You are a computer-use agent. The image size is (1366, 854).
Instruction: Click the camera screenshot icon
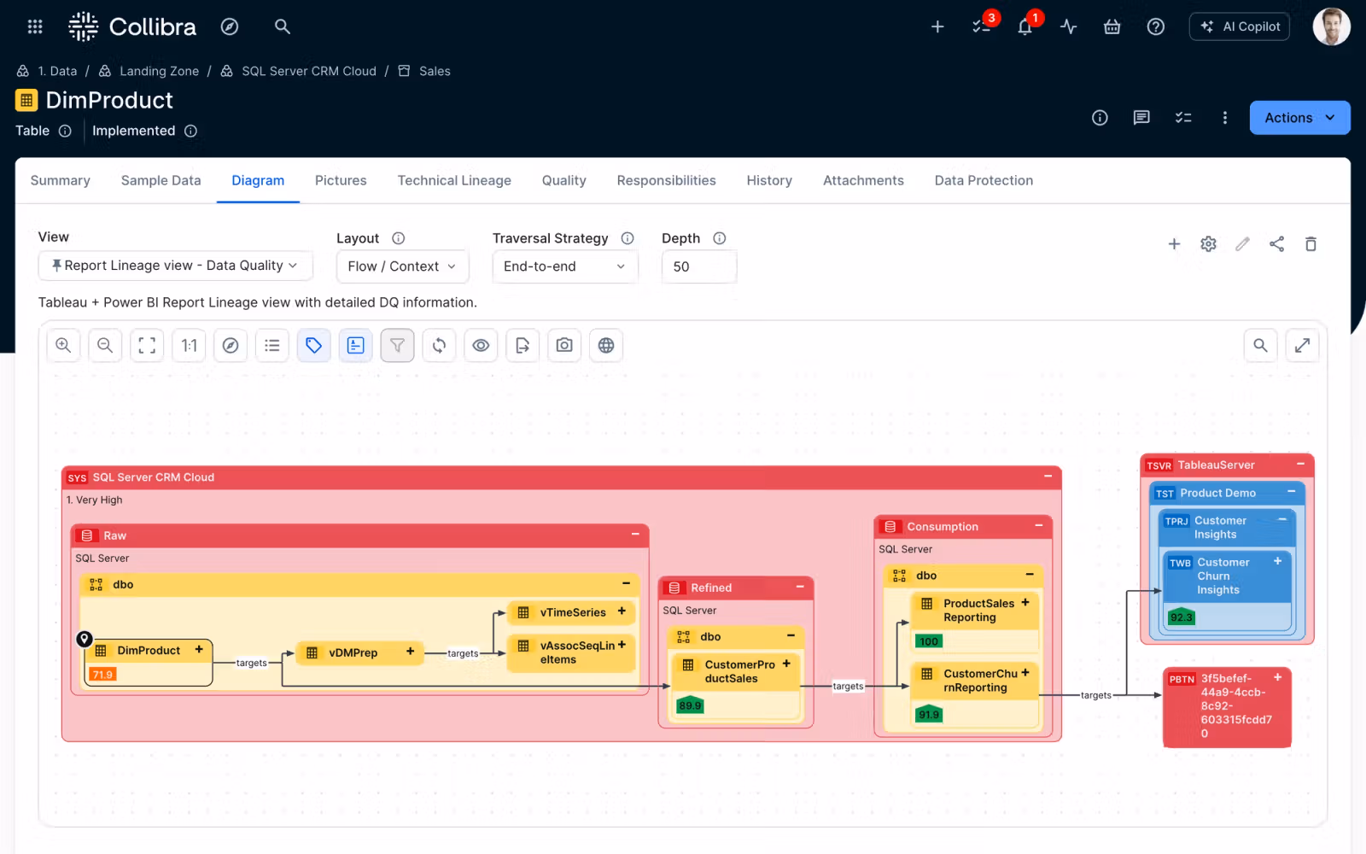[x=564, y=346]
